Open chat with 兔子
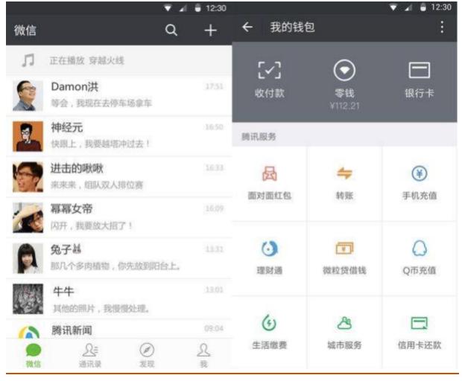462x381 pixels. [x=119, y=258]
